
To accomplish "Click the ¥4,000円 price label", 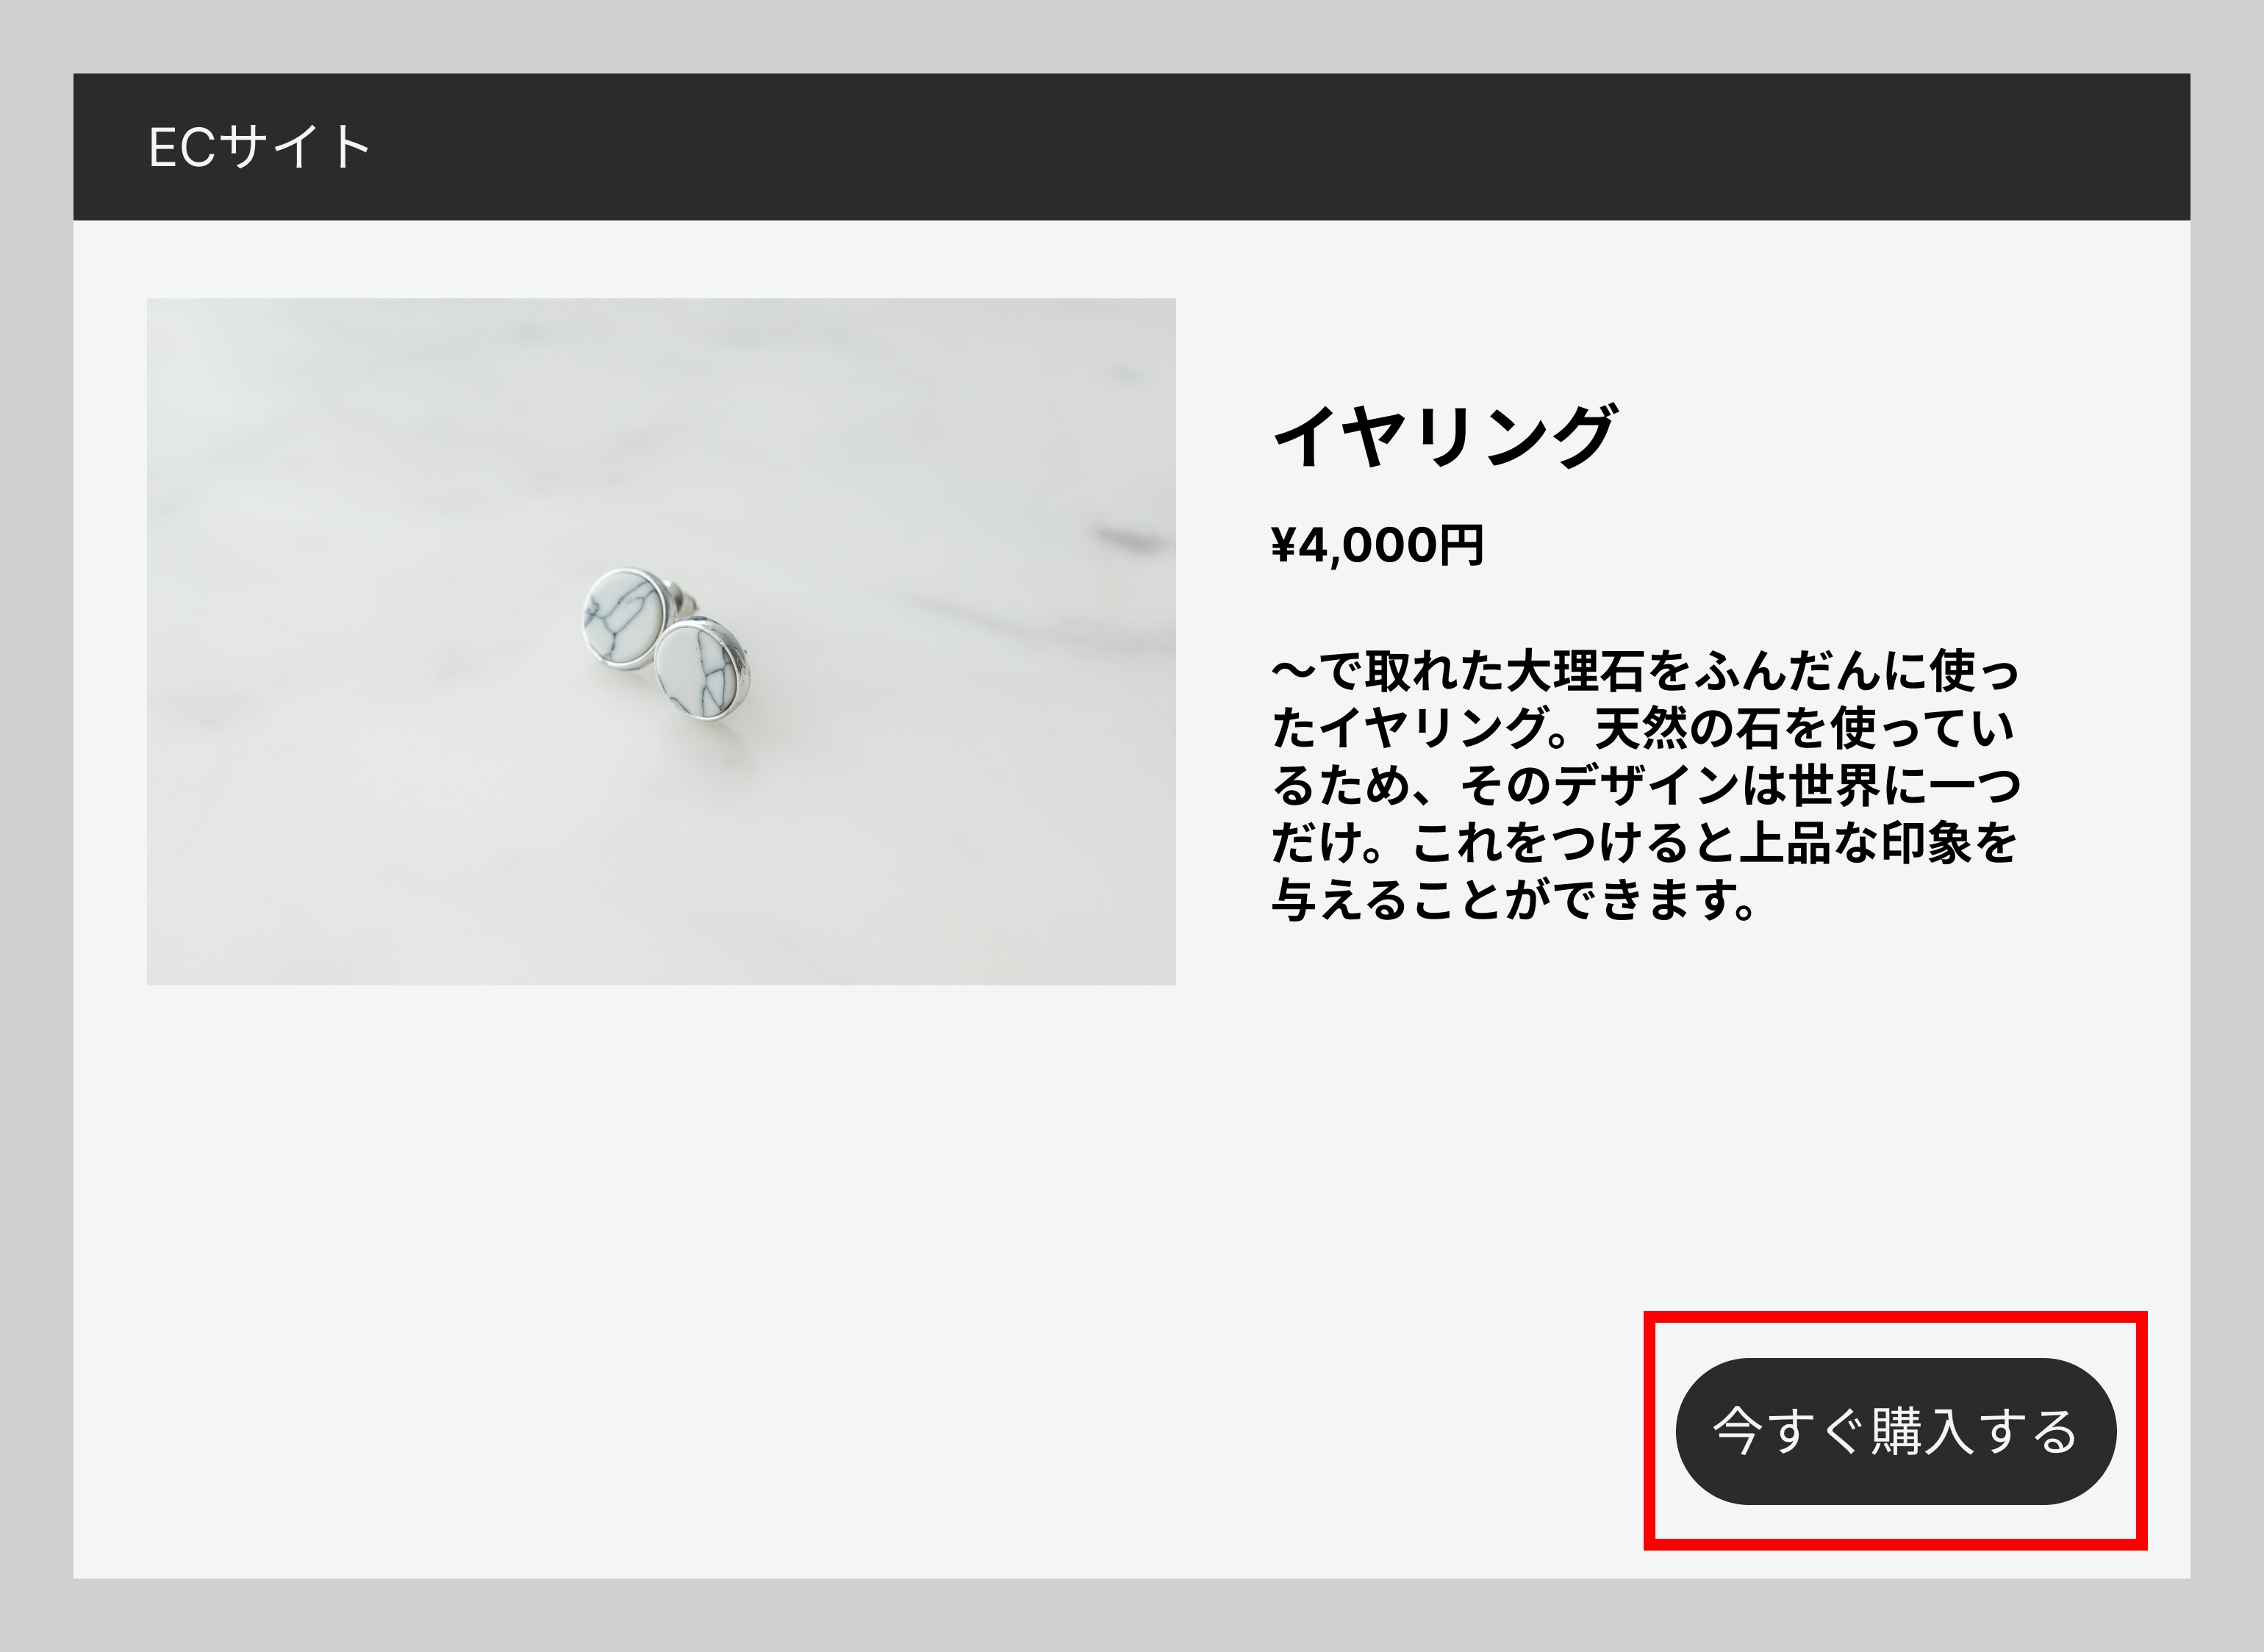I will (1378, 546).
